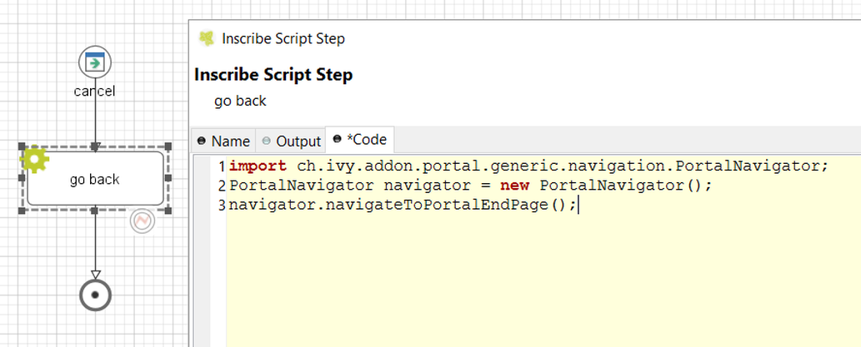Screen dimensions: 861x347
Task: Click the bottom-left selection handle of go back
Action: pyautogui.click(x=22, y=211)
